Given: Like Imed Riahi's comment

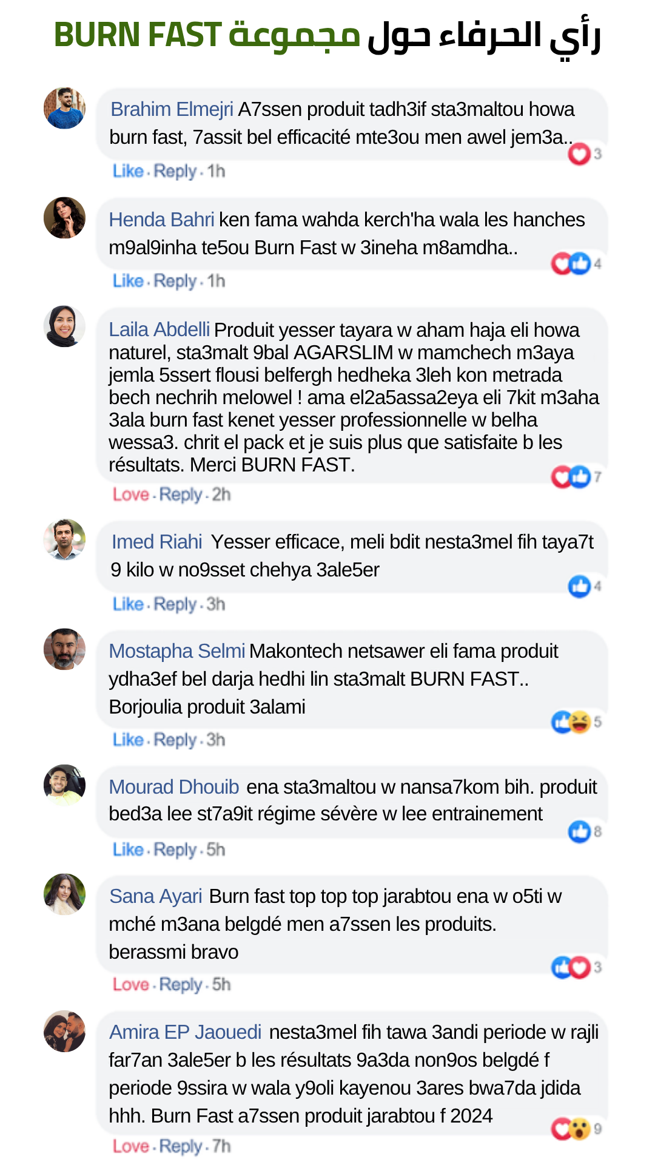Looking at the screenshot, I should 129,604.
